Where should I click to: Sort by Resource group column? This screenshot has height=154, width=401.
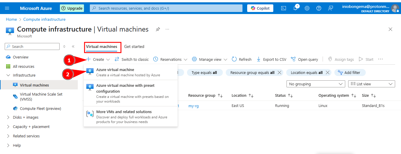click(x=205, y=96)
